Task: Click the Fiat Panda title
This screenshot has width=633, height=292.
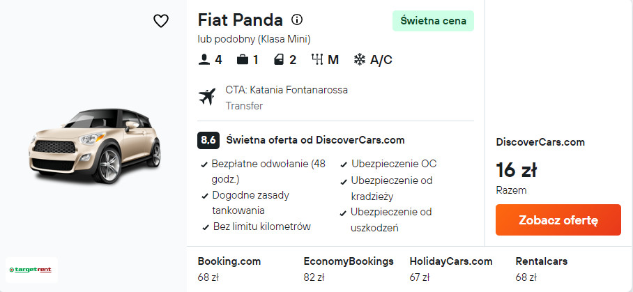Action: tap(241, 20)
